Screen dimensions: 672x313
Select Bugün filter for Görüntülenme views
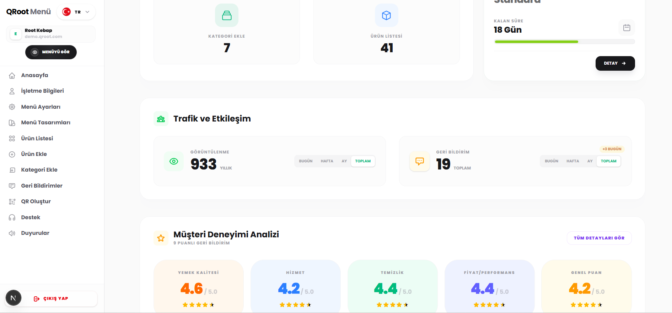click(x=306, y=161)
